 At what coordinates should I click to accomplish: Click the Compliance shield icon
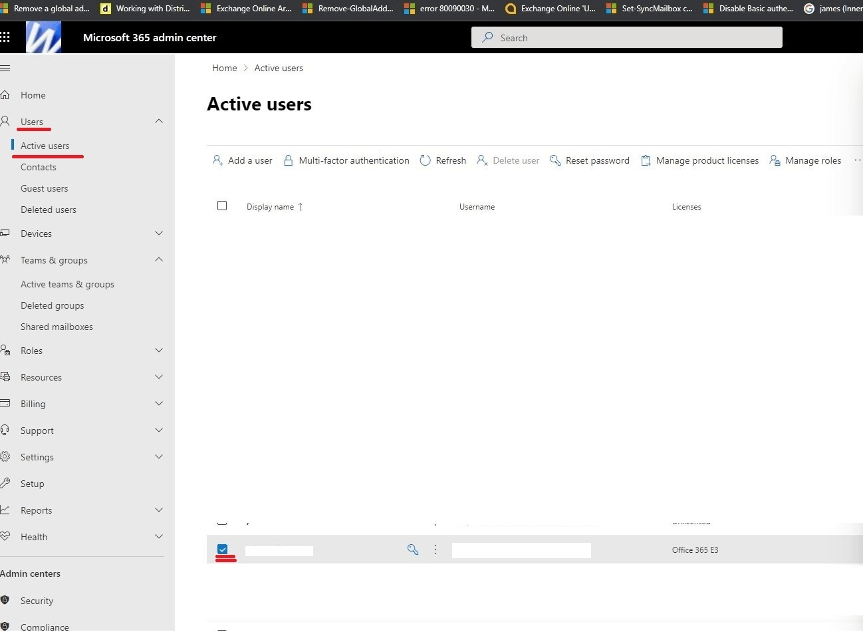click(x=5, y=627)
